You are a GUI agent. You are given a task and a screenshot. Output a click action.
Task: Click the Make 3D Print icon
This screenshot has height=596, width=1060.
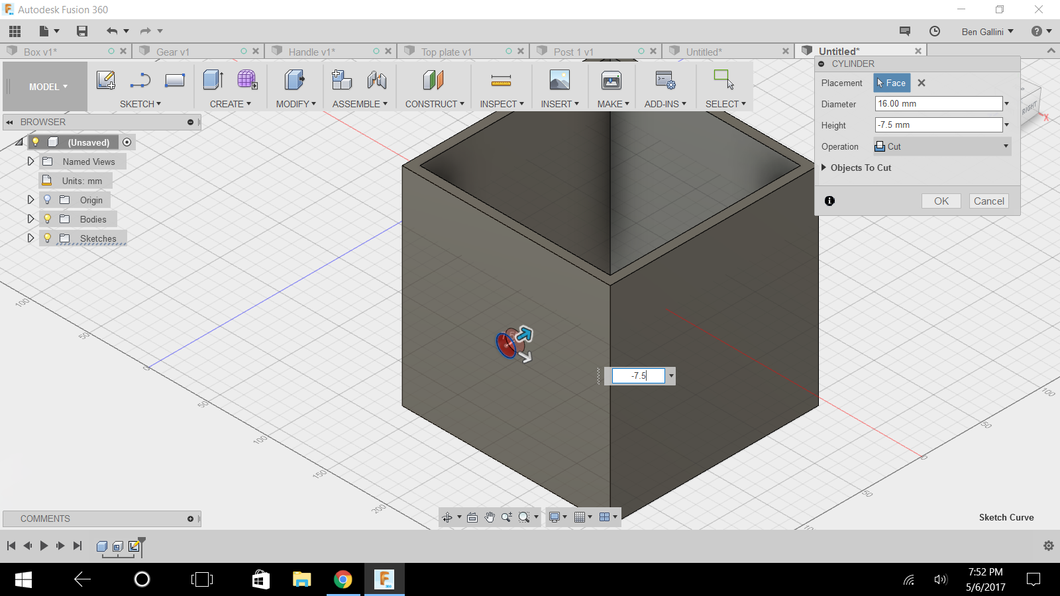point(611,80)
